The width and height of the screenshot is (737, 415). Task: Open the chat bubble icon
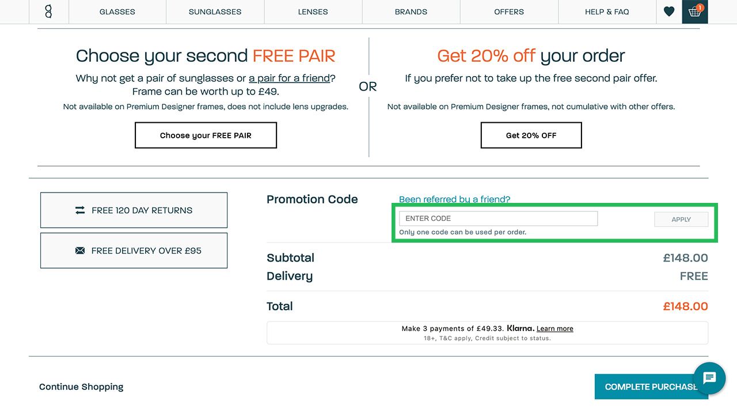[709, 379]
